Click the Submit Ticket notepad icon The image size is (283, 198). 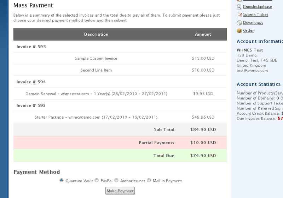tap(239, 15)
